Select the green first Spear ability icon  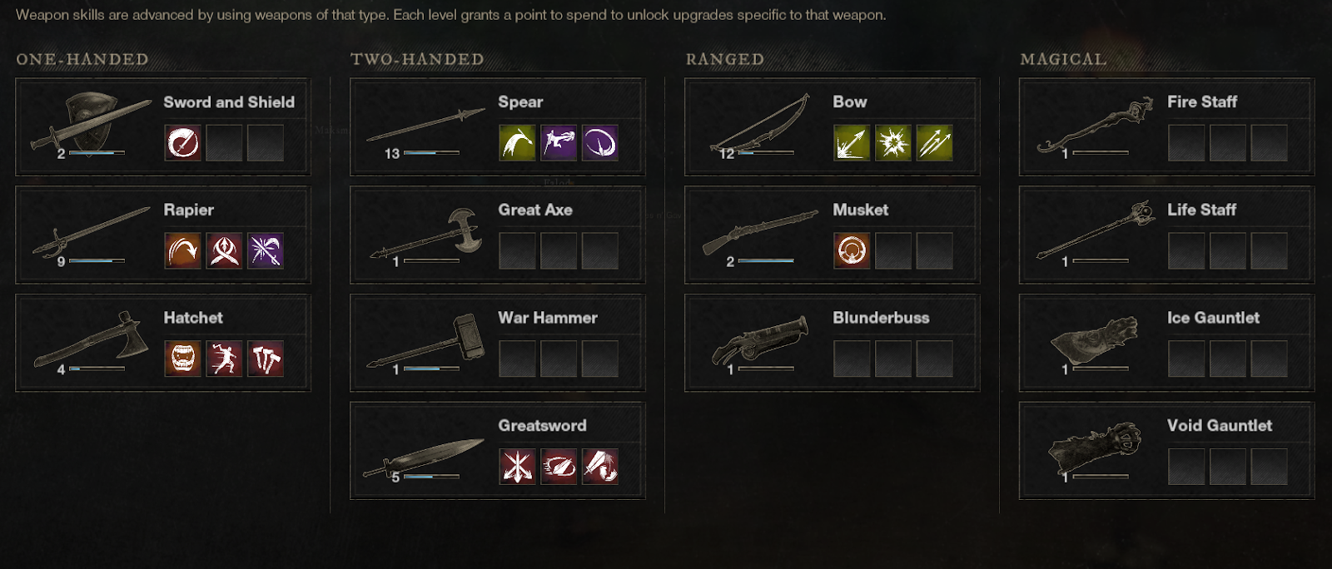pyautogui.click(x=517, y=143)
